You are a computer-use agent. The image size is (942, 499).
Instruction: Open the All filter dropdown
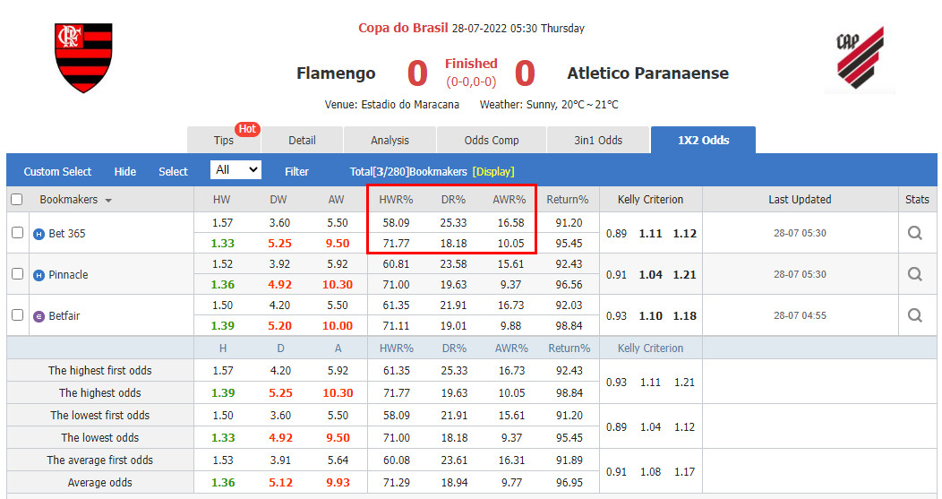coord(235,170)
